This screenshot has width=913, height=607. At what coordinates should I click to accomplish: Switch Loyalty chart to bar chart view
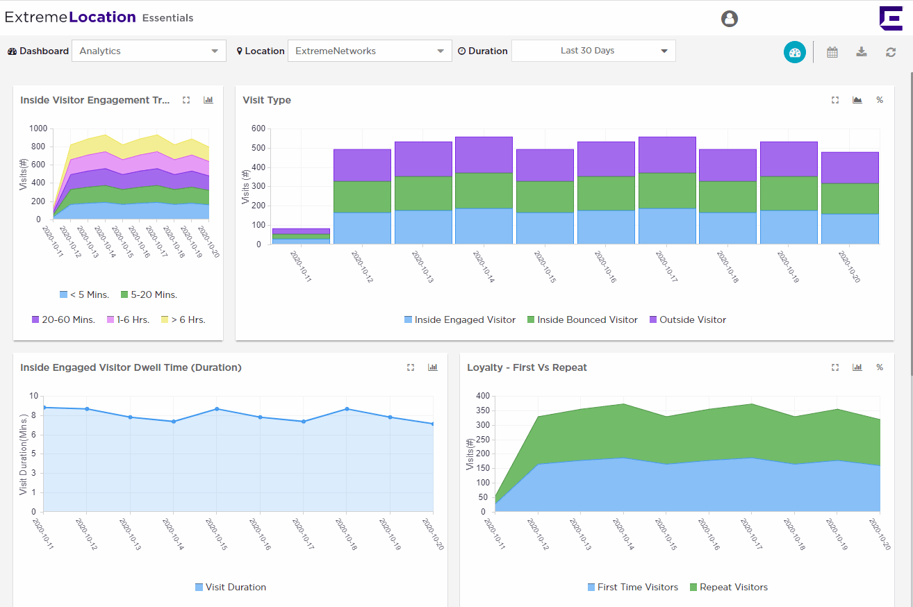point(857,367)
